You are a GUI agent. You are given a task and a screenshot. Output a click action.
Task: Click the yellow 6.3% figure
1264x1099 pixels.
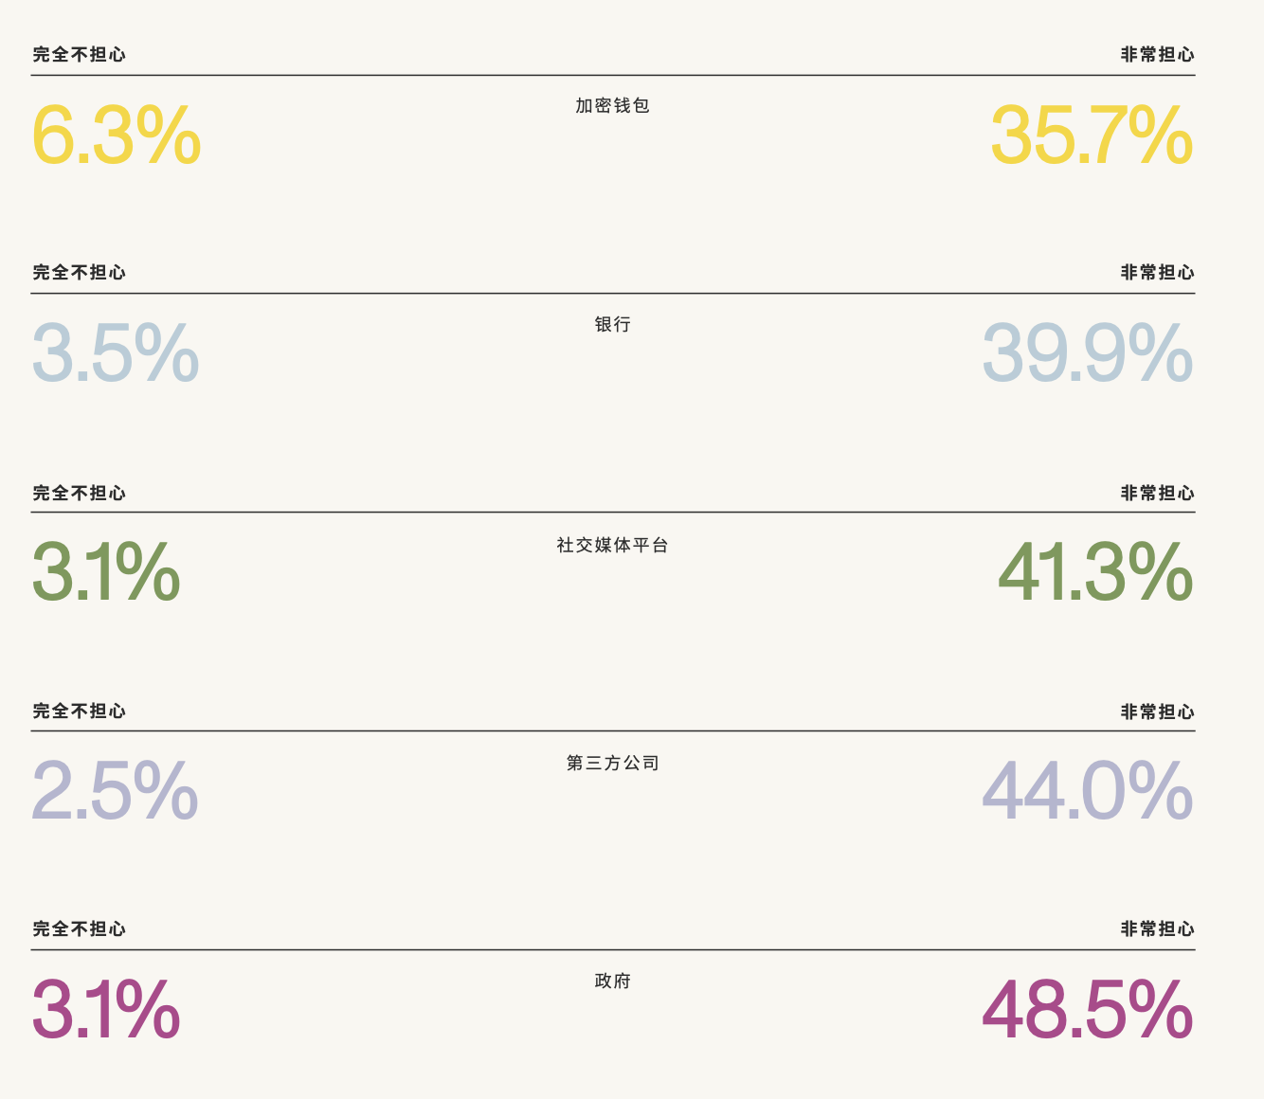(x=117, y=135)
